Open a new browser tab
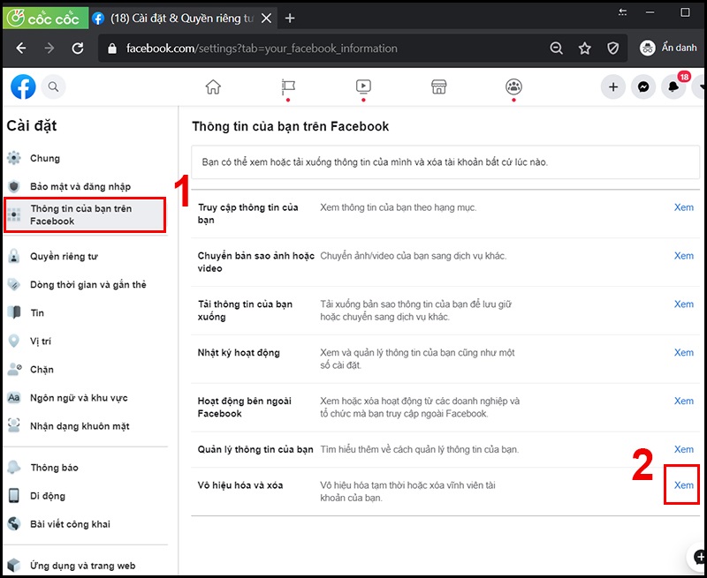707x578 pixels. click(x=291, y=17)
